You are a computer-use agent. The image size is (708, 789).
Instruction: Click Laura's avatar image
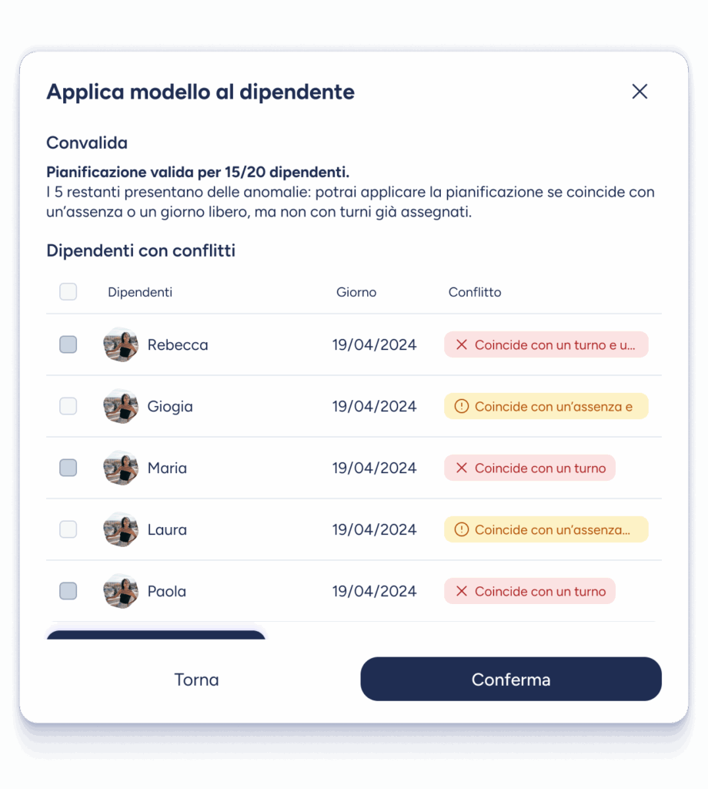(121, 529)
